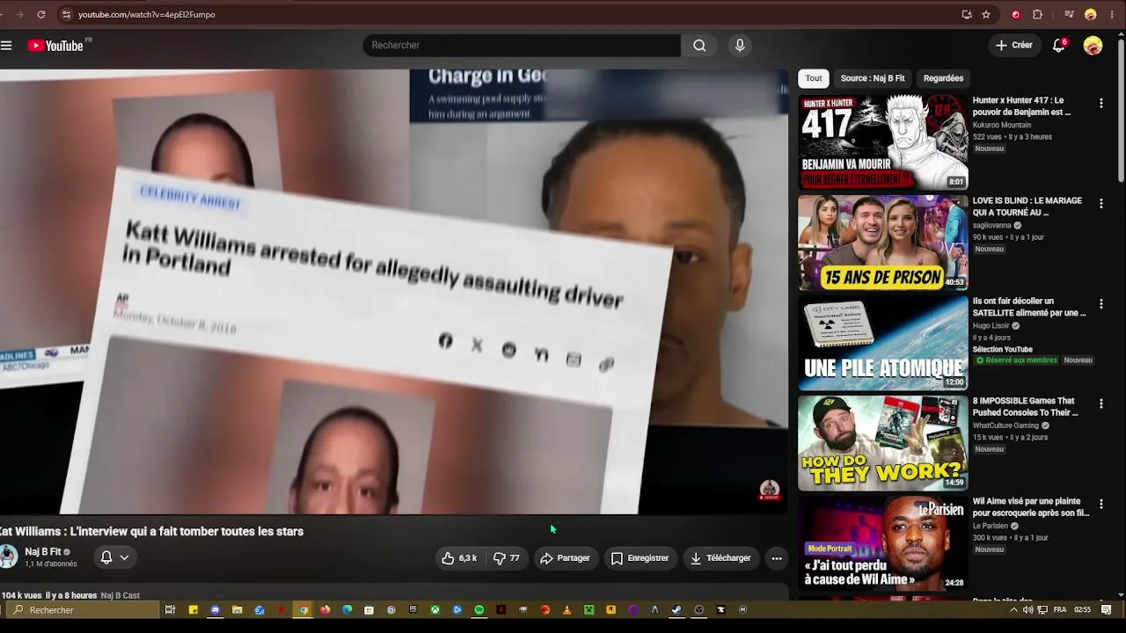1126x633 pixels.
Task: Open Discord from the taskbar
Action: [215, 610]
